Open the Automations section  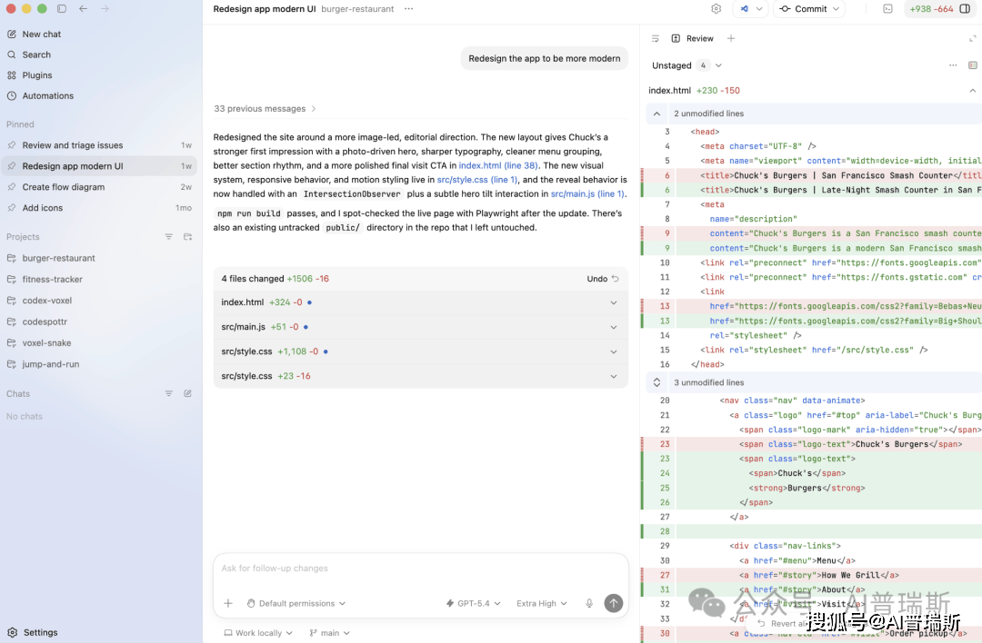(47, 95)
